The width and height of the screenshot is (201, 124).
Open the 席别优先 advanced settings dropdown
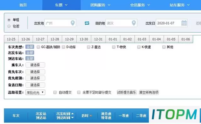35,92
